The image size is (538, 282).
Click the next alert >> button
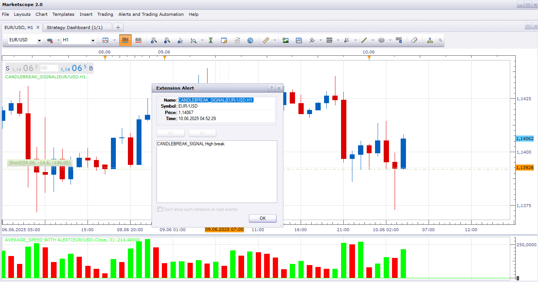point(202,133)
